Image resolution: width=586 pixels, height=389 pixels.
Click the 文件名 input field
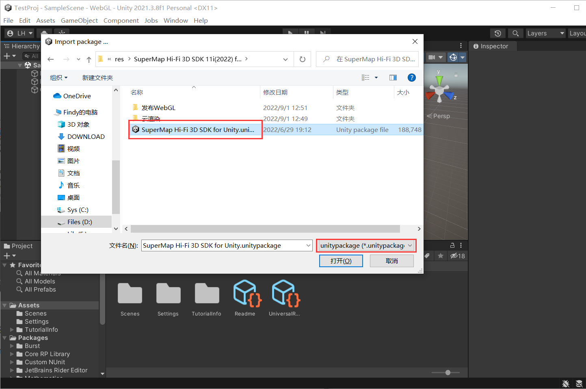click(x=223, y=245)
